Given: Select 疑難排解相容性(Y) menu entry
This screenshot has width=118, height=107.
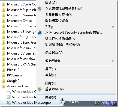Looking at the screenshot, I should click(76, 15).
